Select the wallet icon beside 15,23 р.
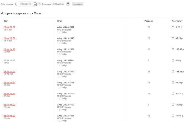The height and width of the screenshot is (123, 184). (173, 105)
